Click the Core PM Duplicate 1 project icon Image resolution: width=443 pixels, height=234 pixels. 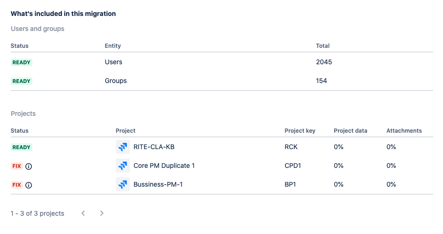point(123,166)
